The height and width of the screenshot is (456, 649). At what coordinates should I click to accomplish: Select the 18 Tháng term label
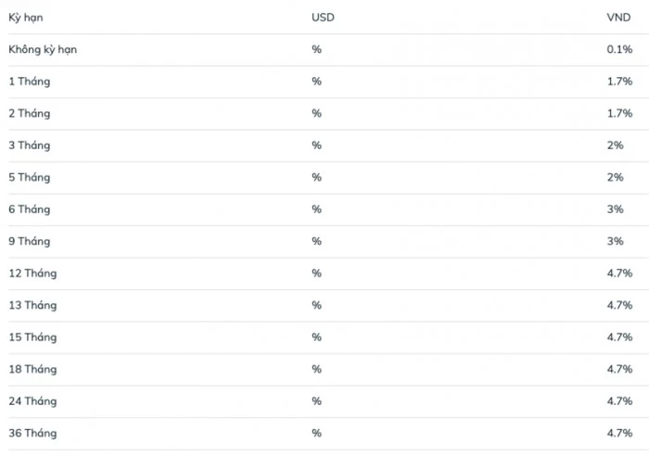[x=32, y=369]
